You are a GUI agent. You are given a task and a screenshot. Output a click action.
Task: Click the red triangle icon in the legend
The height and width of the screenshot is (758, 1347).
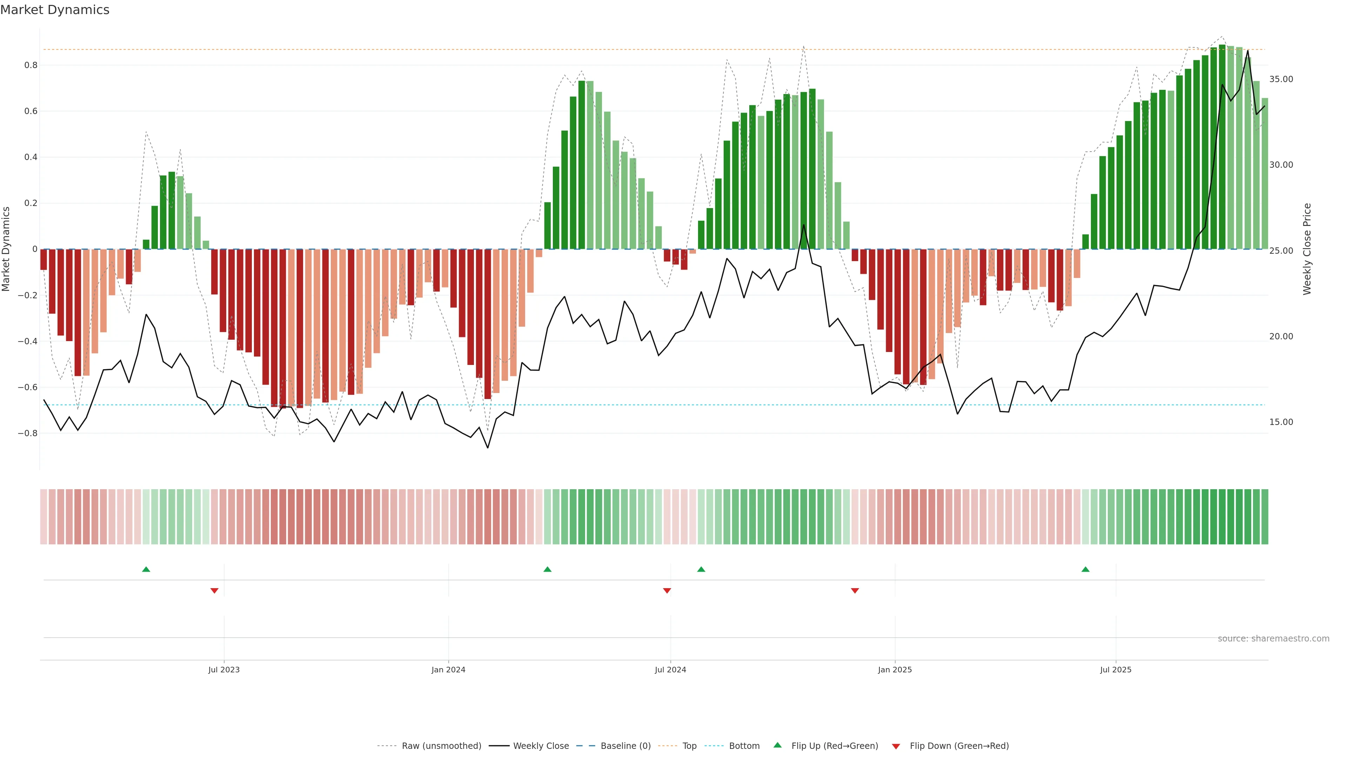(896, 746)
